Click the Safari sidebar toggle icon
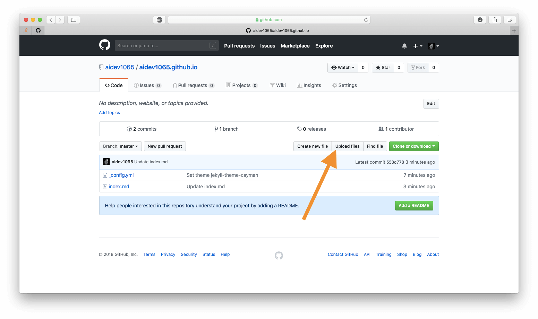 (x=74, y=20)
